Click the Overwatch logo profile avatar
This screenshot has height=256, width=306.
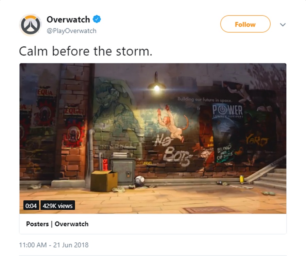pos(31,25)
